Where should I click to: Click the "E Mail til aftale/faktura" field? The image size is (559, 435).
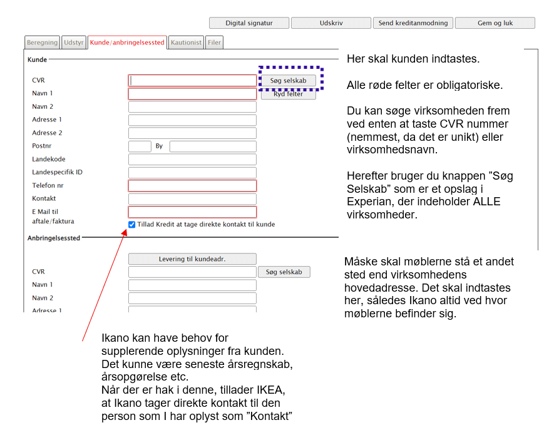192,212
